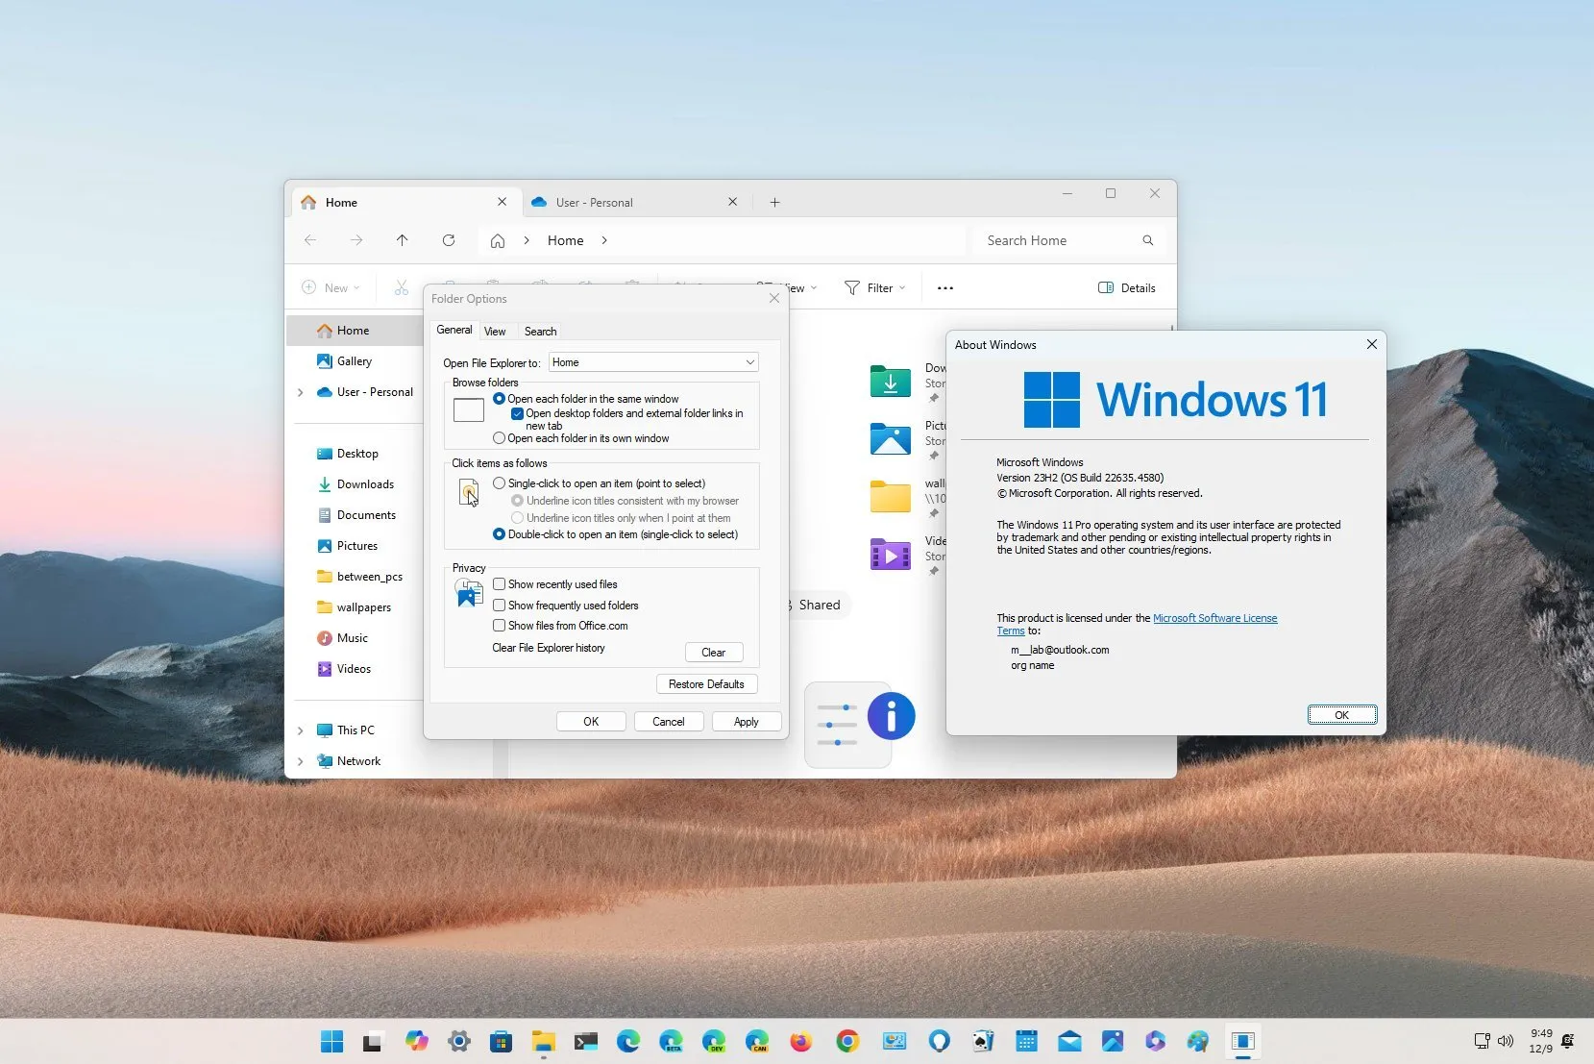The image size is (1594, 1064).
Task: Open the See more (three dots) menu
Action: (945, 288)
